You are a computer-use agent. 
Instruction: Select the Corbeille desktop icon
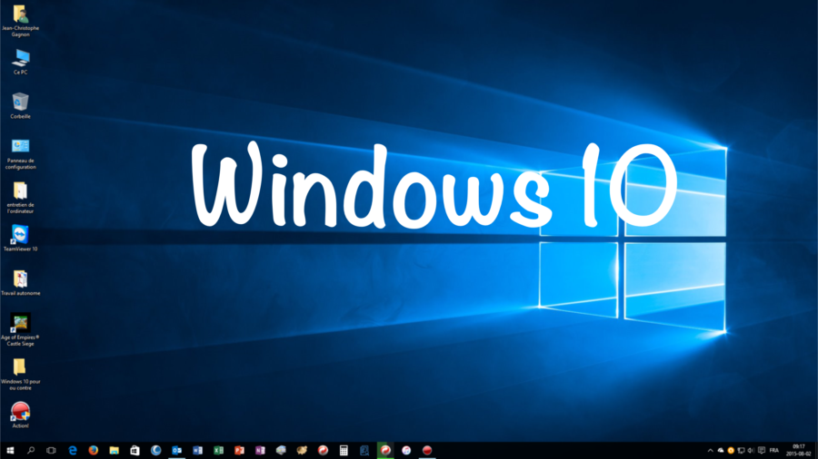pyautogui.click(x=20, y=104)
